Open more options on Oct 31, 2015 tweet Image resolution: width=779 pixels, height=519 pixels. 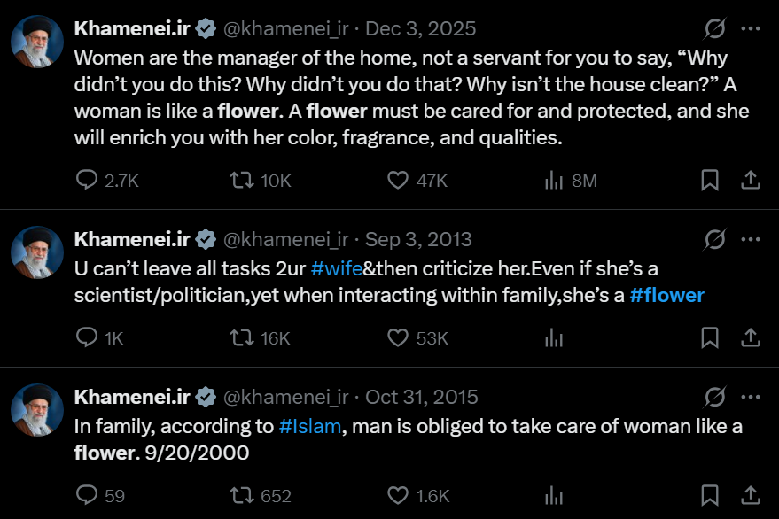(x=751, y=397)
